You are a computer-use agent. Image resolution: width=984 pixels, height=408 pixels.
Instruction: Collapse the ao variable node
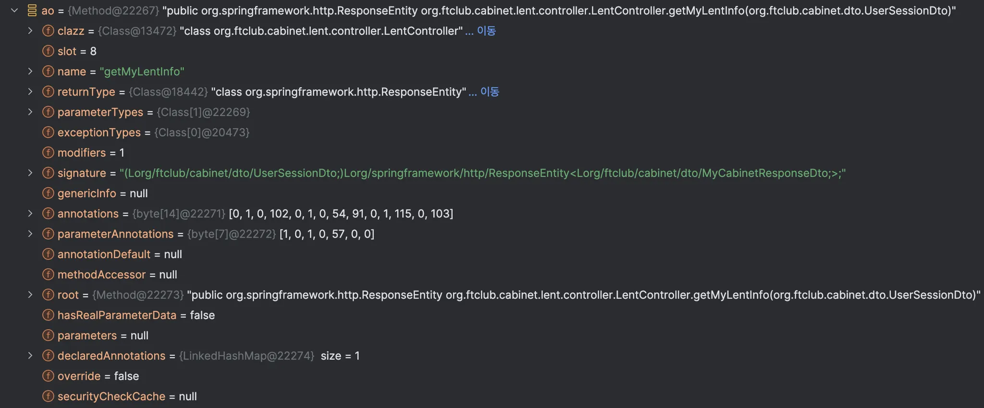[14, 10]
